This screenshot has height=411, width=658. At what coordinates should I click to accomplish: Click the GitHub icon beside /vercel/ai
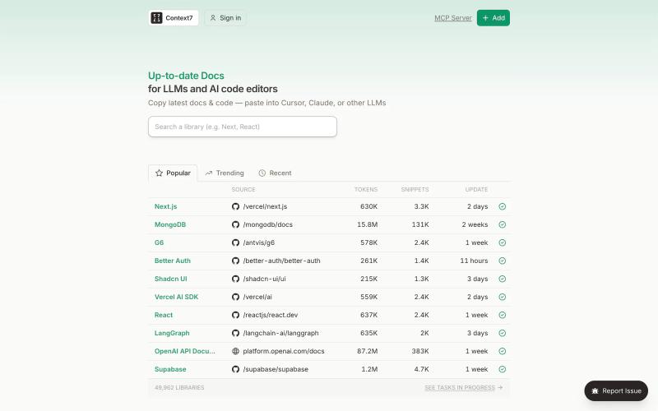[x=235, y=297]
